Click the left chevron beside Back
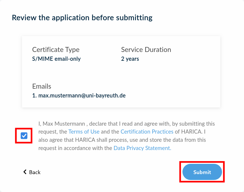Image resolution: width=244 pixels, height=192 pixels. (25, 172)
